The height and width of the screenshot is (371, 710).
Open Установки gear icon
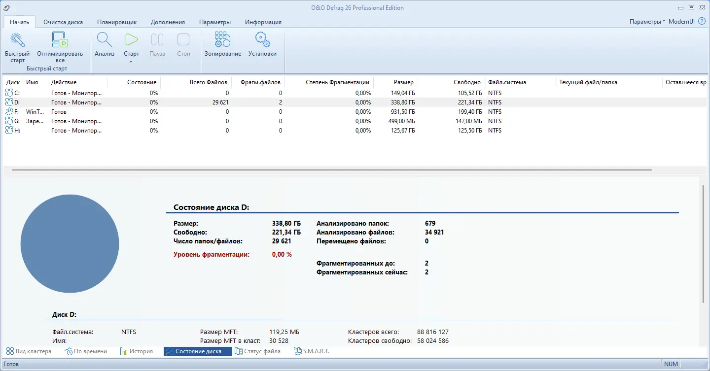262,40
